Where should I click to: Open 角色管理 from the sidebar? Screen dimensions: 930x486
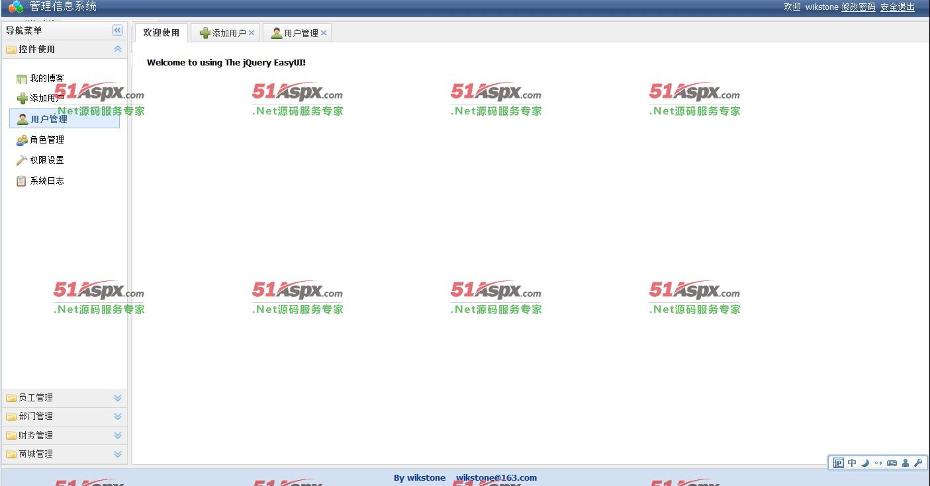coord(47,140)
